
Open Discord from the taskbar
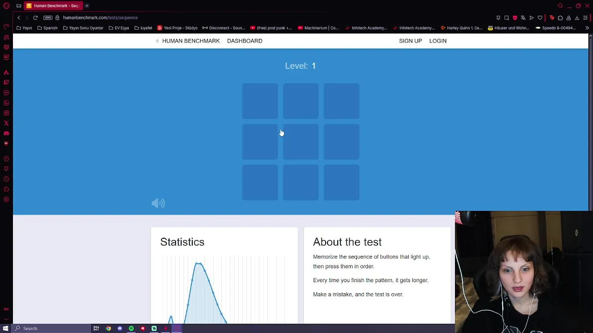120,328
